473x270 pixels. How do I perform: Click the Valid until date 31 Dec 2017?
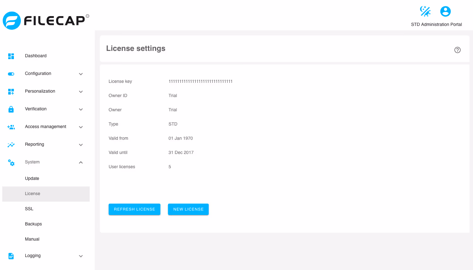pos(181,152)
